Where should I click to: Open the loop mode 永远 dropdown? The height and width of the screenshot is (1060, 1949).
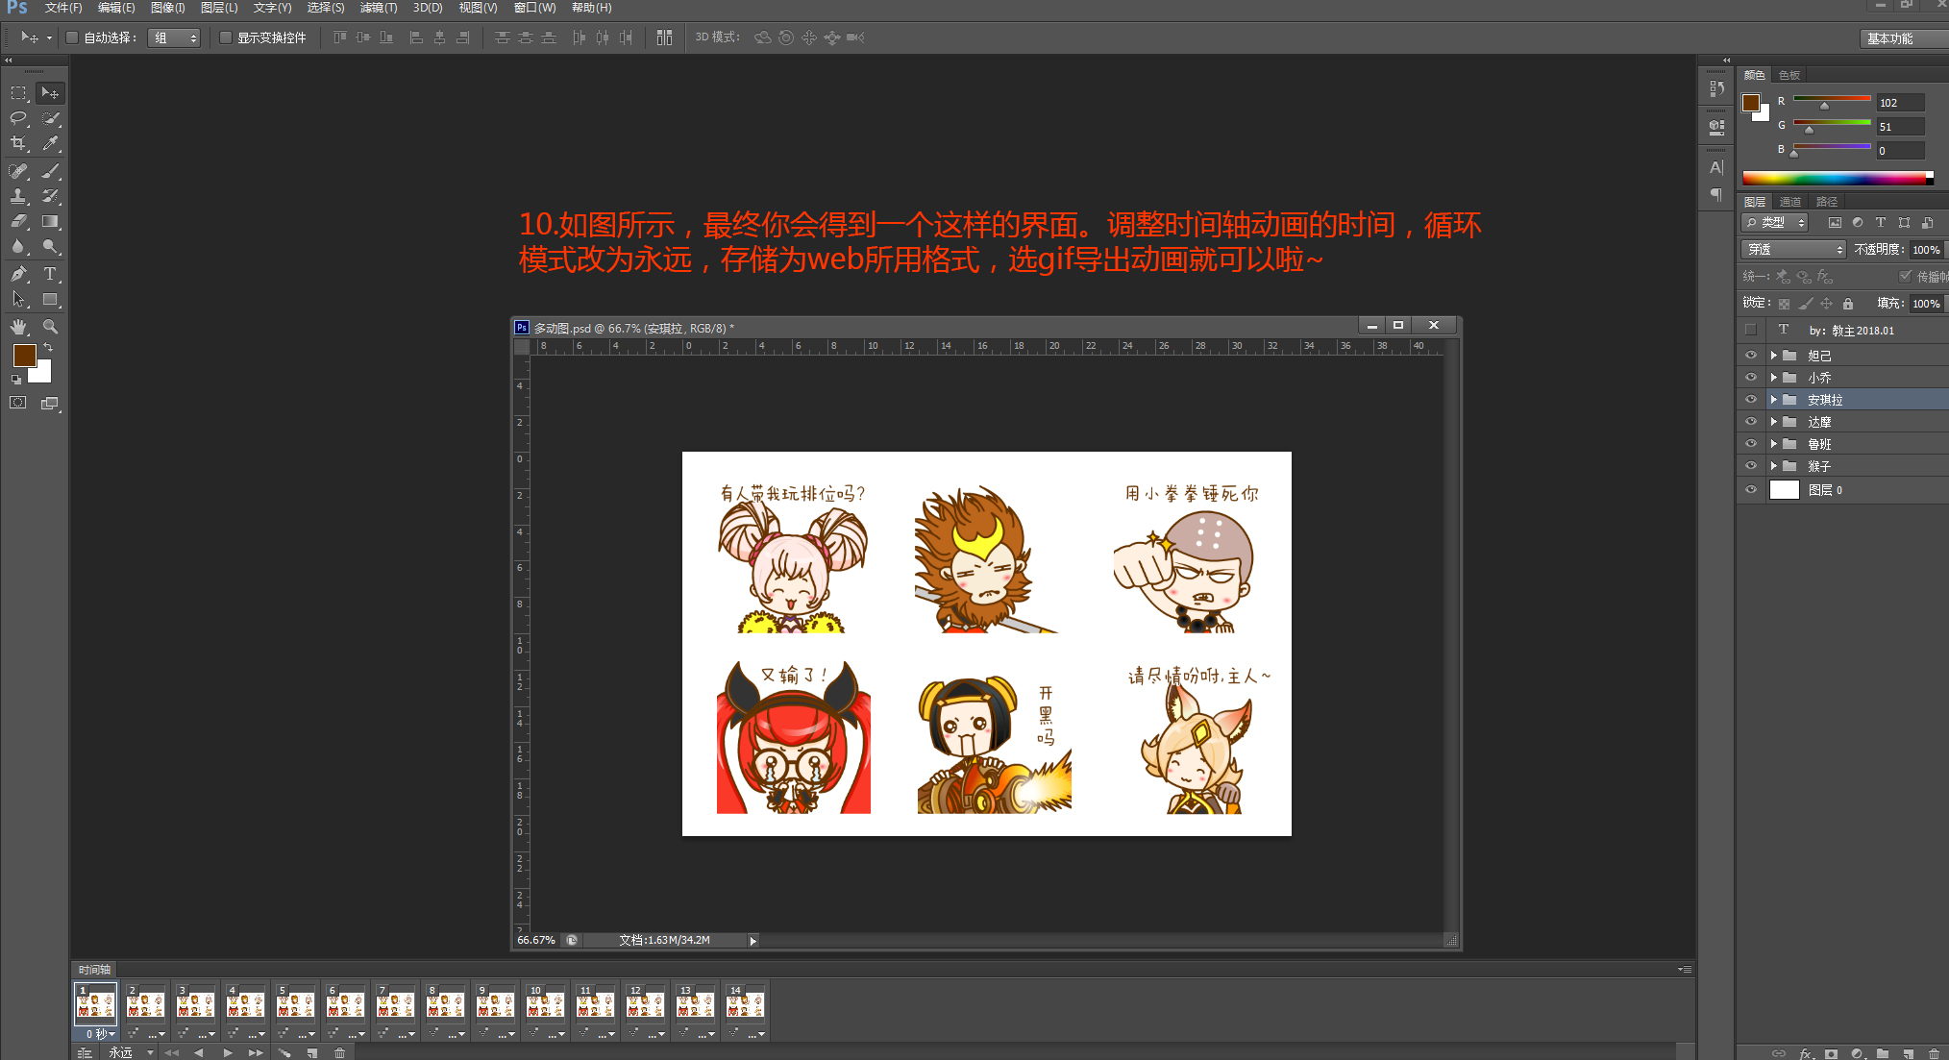point(131,1052)
